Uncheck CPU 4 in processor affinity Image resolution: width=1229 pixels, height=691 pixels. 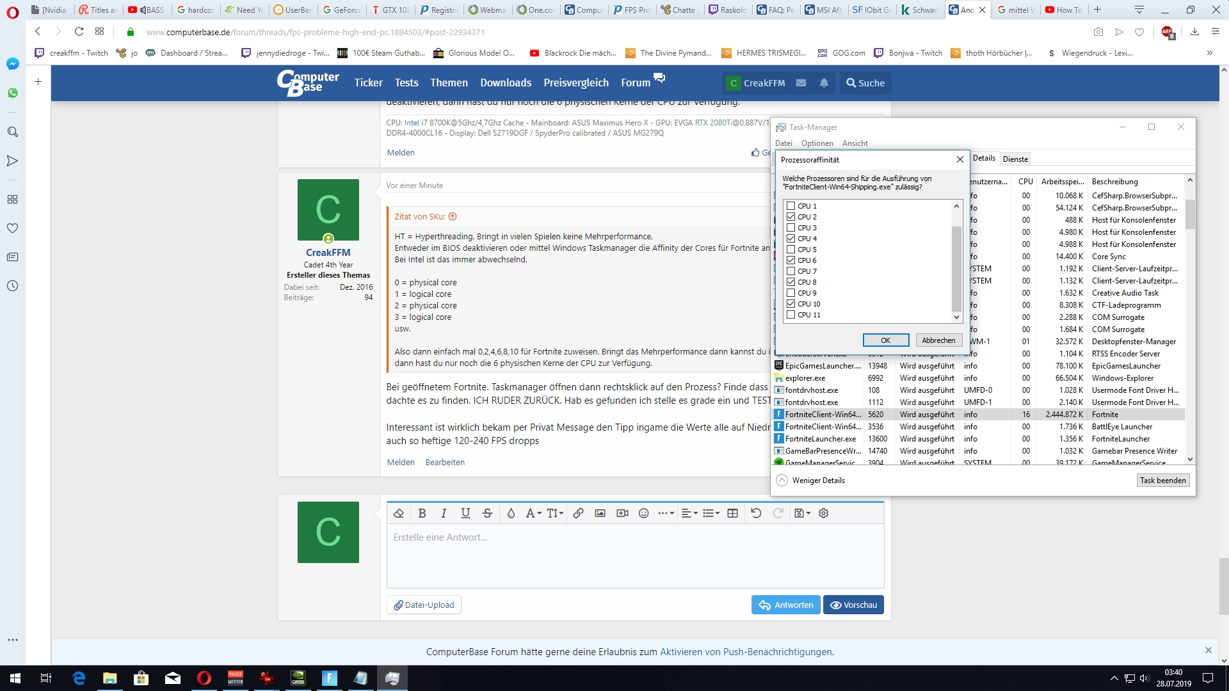point(791,239)
